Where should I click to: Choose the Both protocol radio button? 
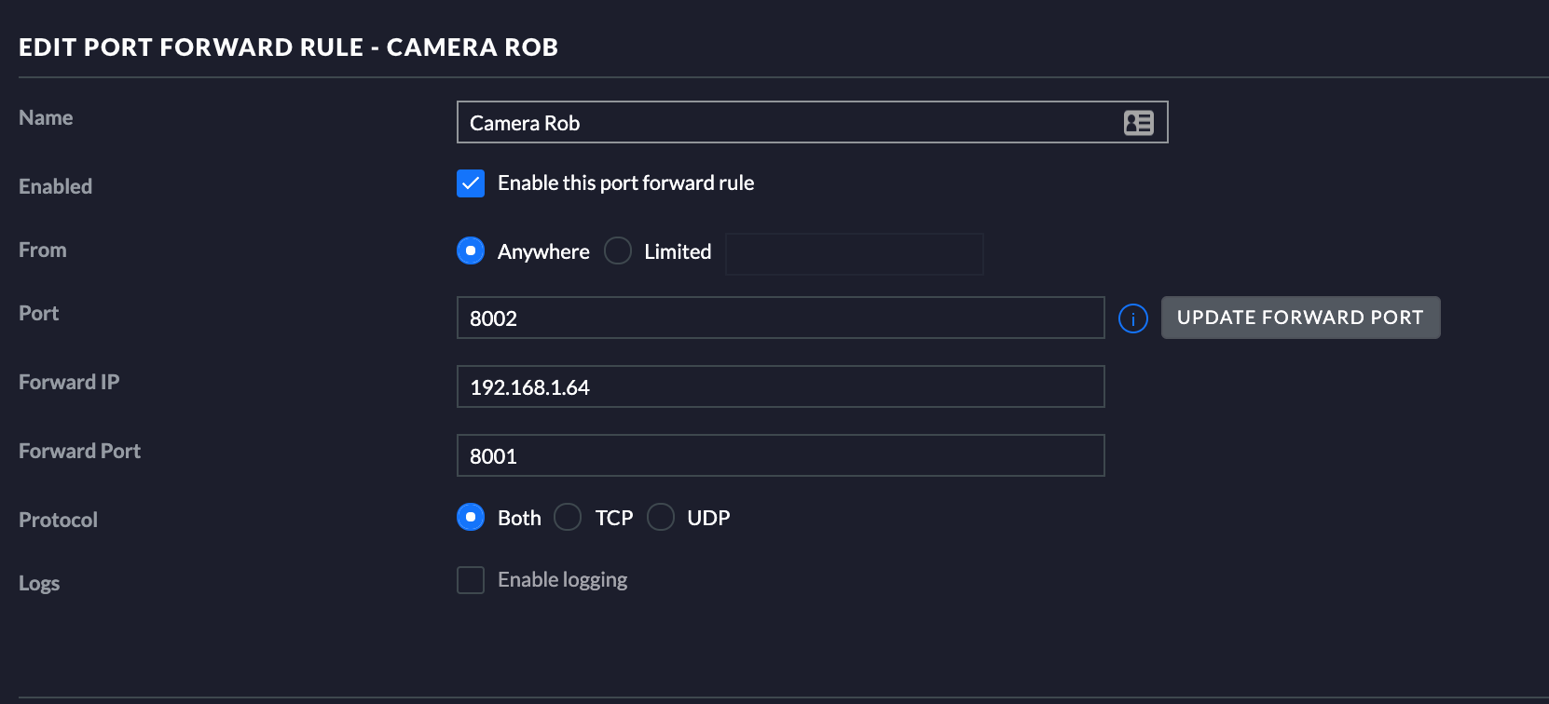pyautogui.click(x=471, y=517)
